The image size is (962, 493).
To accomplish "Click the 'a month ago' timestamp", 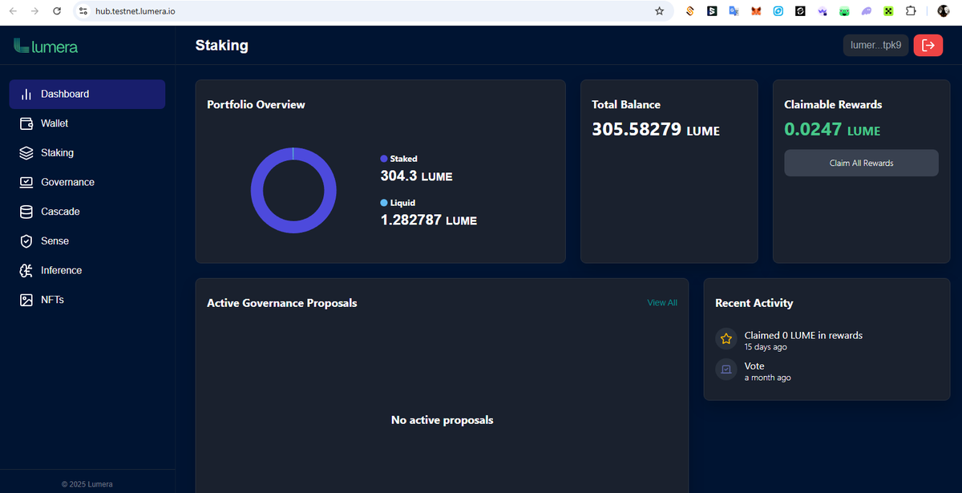I will pos(767,378).
